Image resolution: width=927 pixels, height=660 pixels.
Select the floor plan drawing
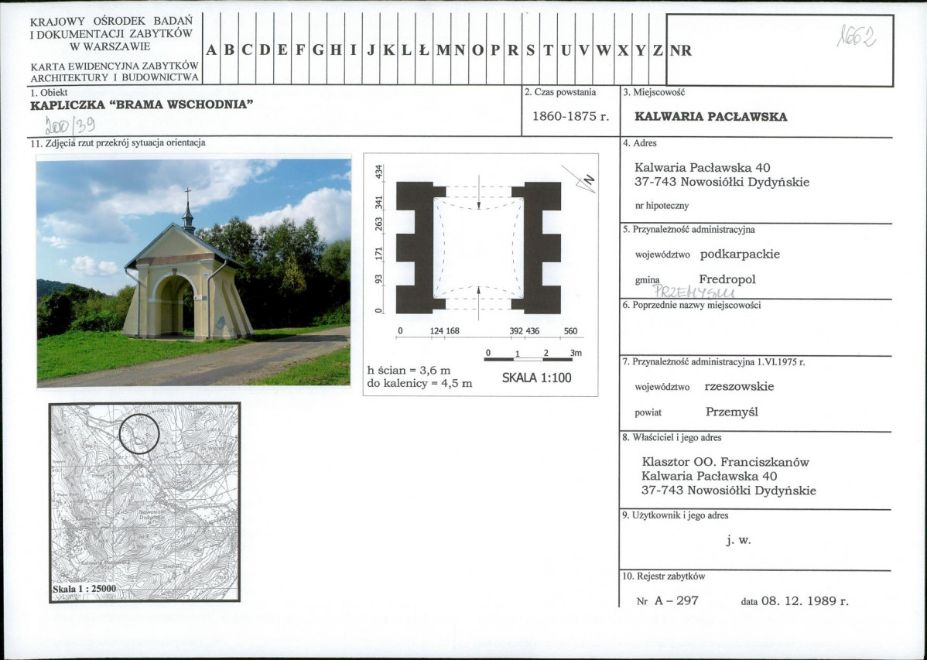(478, 248)
